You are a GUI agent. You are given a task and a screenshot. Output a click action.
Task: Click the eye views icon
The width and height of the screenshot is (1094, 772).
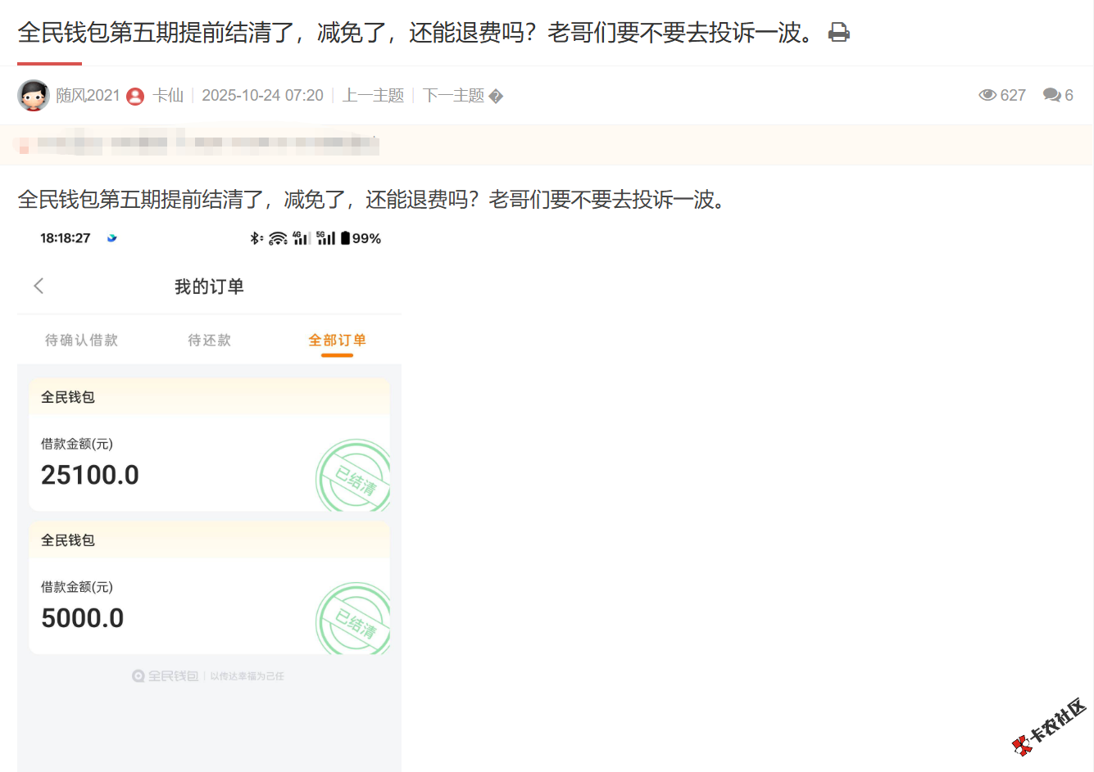point(987,95)
